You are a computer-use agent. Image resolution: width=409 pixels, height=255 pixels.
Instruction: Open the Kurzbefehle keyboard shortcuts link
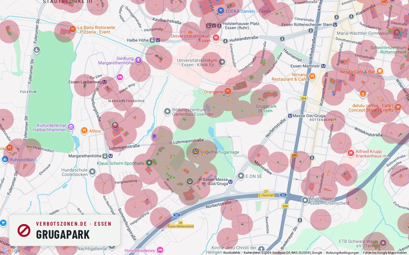232,253
